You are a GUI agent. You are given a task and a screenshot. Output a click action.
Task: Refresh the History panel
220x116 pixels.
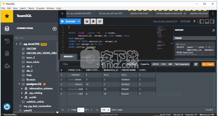coord(213,30)
